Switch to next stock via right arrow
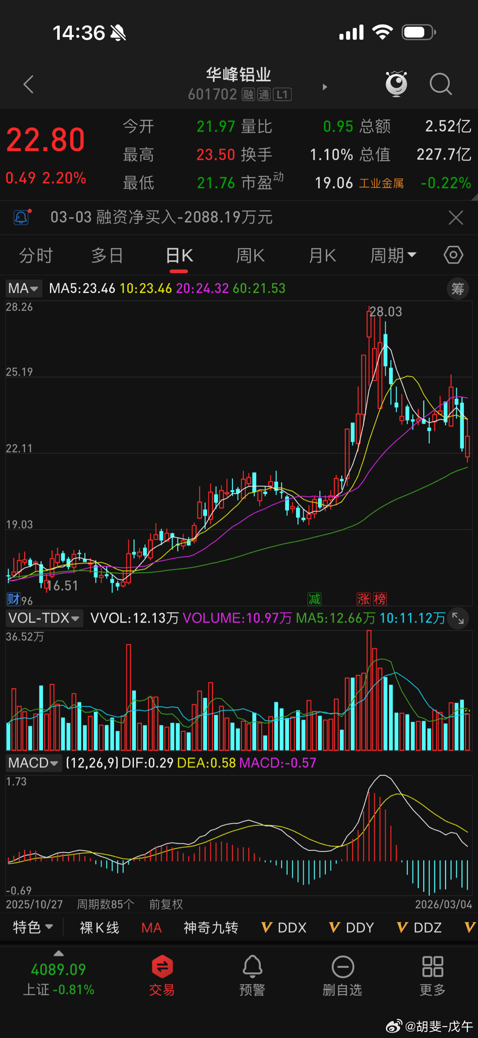This screenshot has width=478, height=1038. pos(325,87)
